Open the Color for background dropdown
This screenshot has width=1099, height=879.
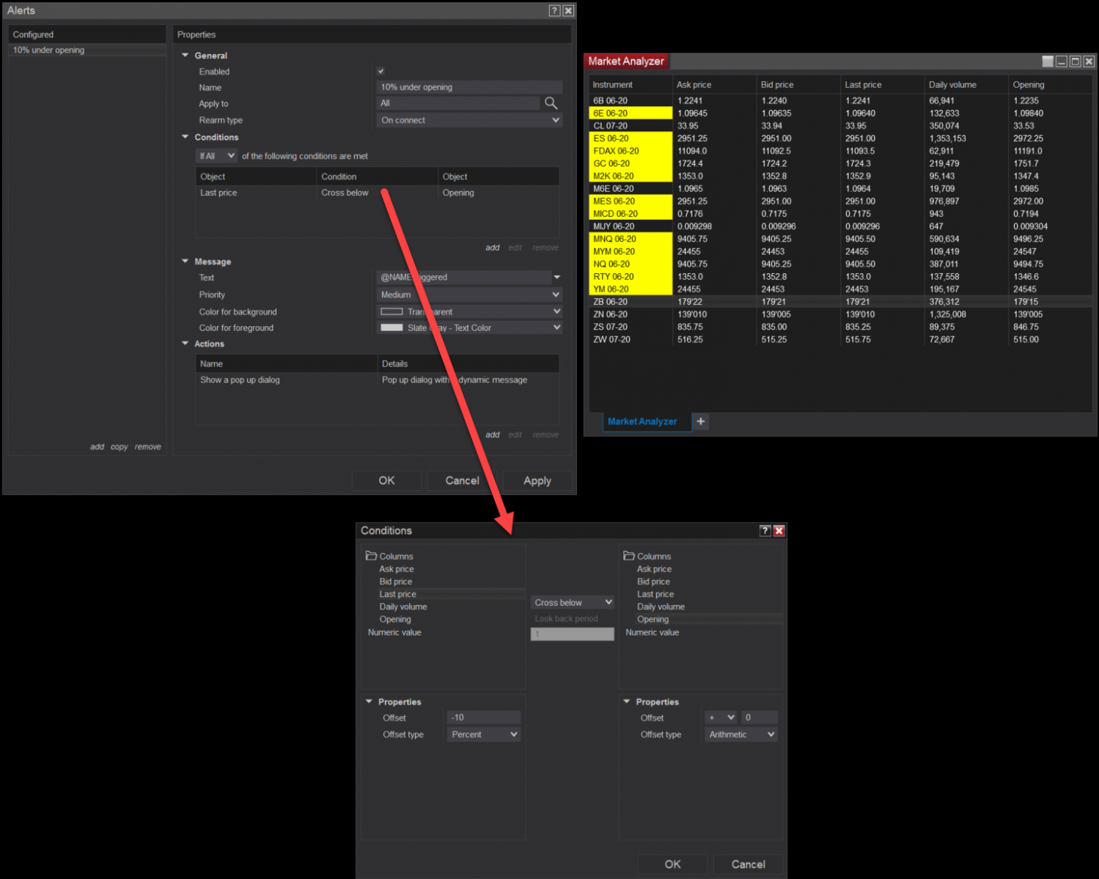469,311
